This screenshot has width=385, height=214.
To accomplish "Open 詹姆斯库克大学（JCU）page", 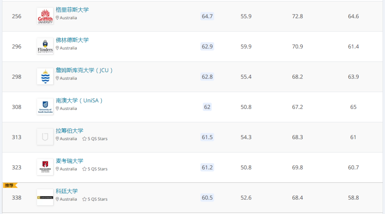I will [x=84, y=70].
